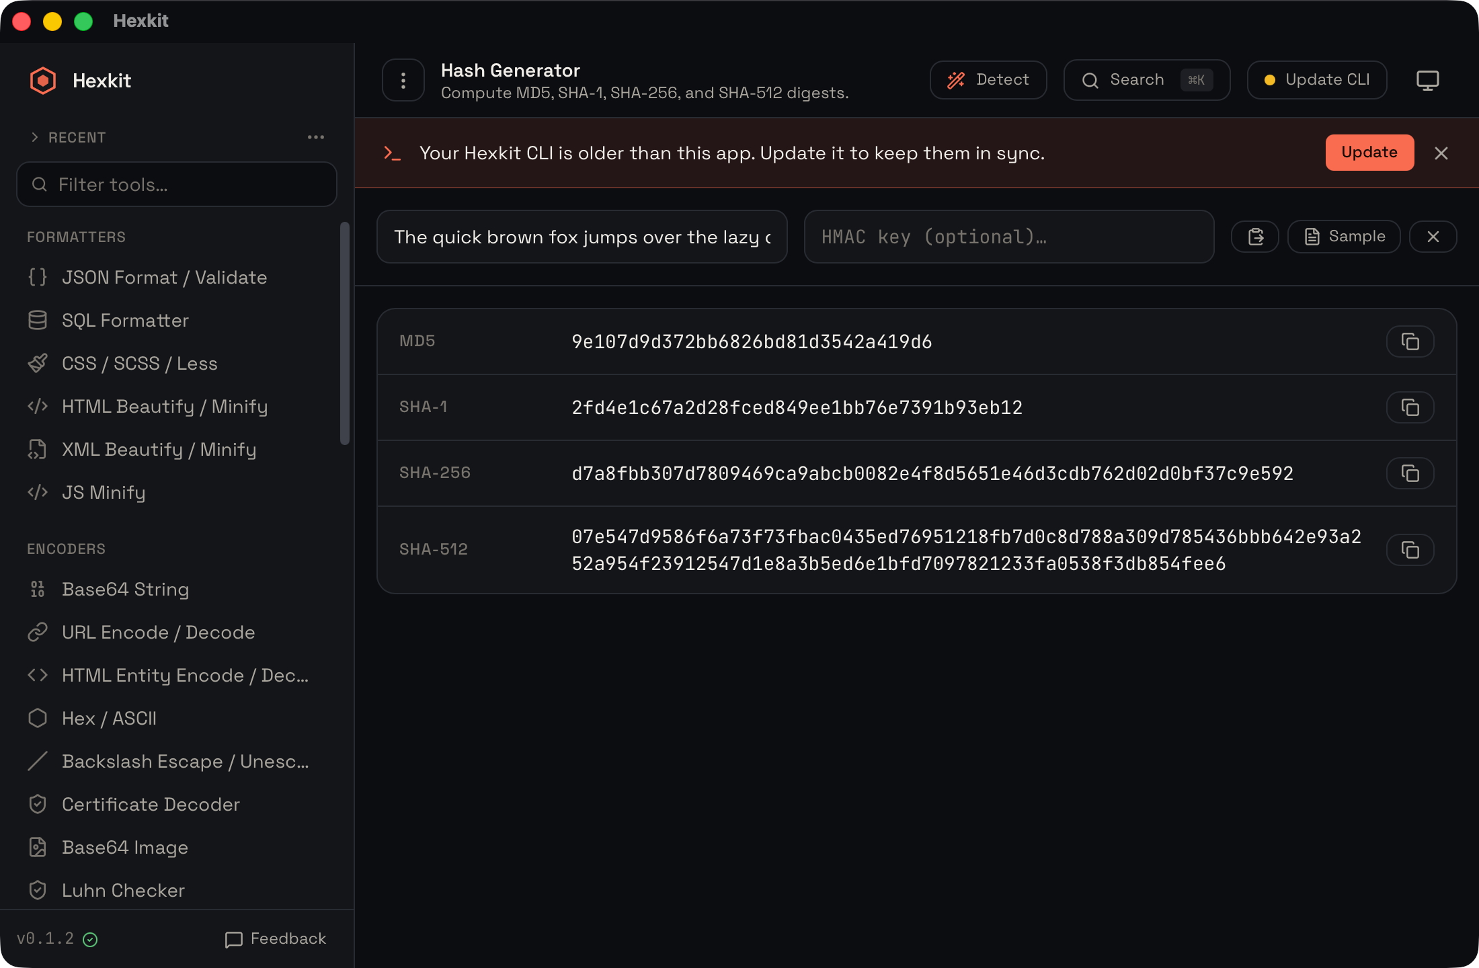Screen dimensions: 1479x968
Task: Open the Search command palette
Action: pyautogui.click(x=1147, y=80)
